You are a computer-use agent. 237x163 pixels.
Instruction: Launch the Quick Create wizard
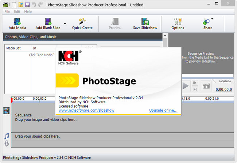tap(82, 24)
